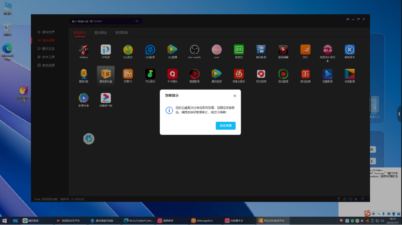This screenshot has width=402, height=225.
Task: Click 前往续费 button in expiry dialog
Action: pyautogui.click(x=225, y=126)
